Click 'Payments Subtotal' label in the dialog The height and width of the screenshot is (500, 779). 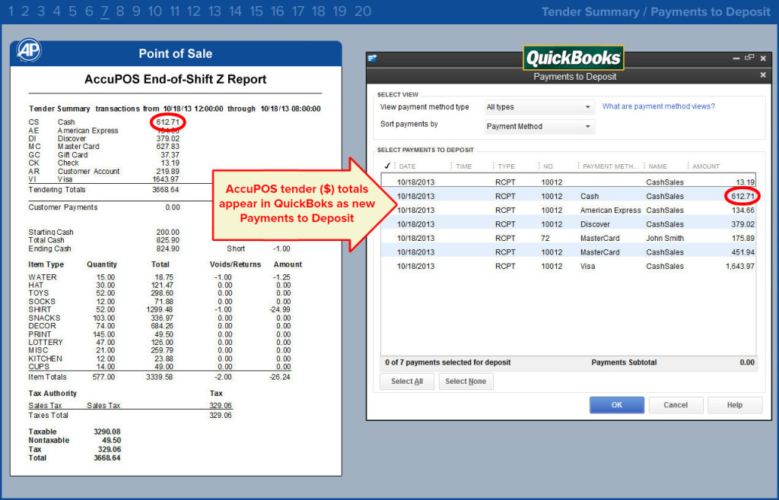point(624,362)
